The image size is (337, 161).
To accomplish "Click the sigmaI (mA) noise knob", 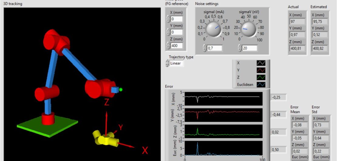I will click(213, 29).
